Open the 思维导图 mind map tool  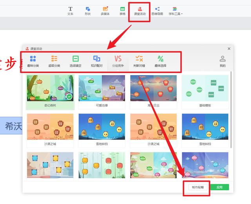(157, 11)
